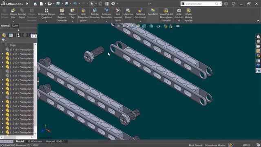Expand tree item (-) 5<1>
Image resolution: width=261 pixels, height=147 pixels.
coord(2,102)
